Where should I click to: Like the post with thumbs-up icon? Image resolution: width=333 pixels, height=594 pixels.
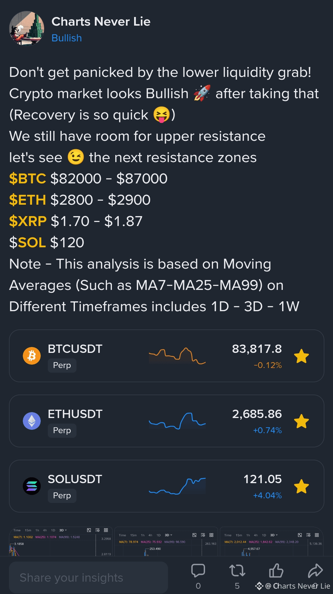click(276, 571)
